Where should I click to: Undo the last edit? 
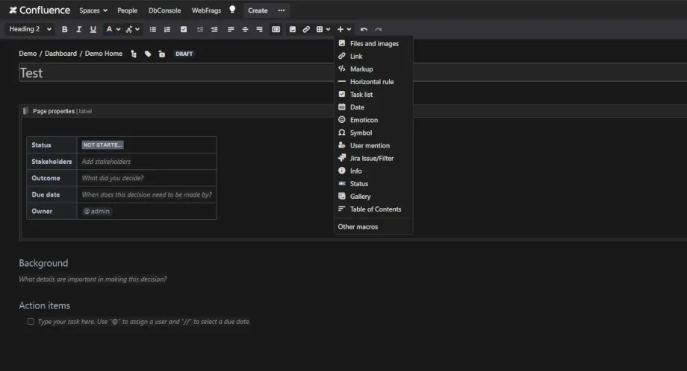(x=364, y=29)
